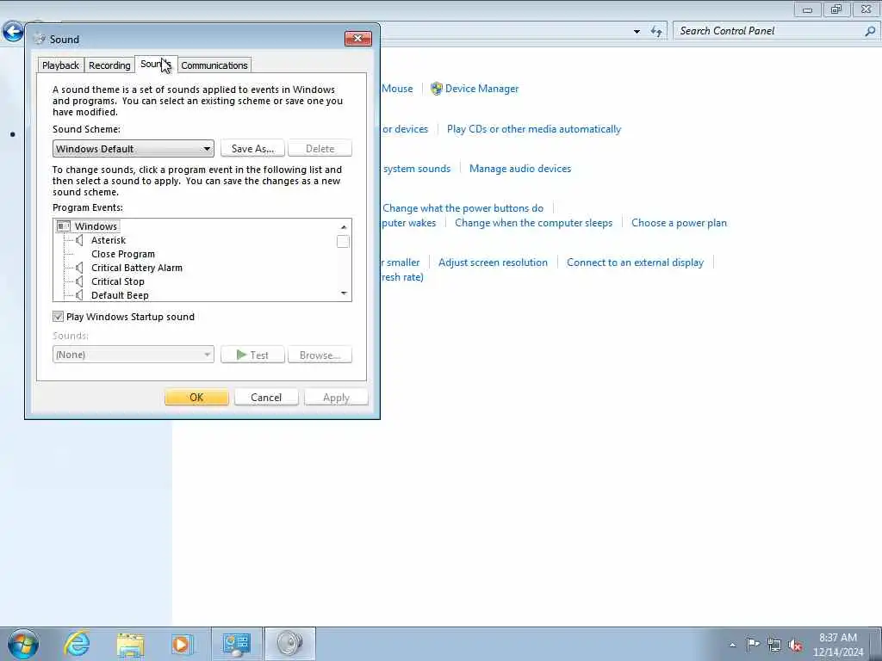Screen dimensions: 882x661
Task: Click the Sound speaker taskbar button
Action: coord(289,644)
